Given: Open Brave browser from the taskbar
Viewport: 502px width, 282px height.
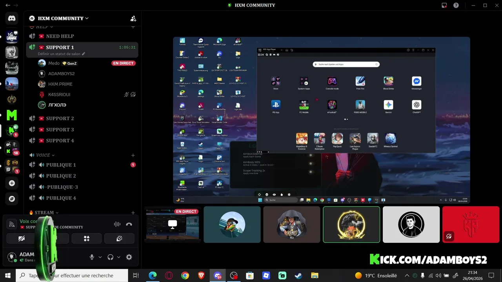Looking at the screenshot, I should click(x=201, y=276).
